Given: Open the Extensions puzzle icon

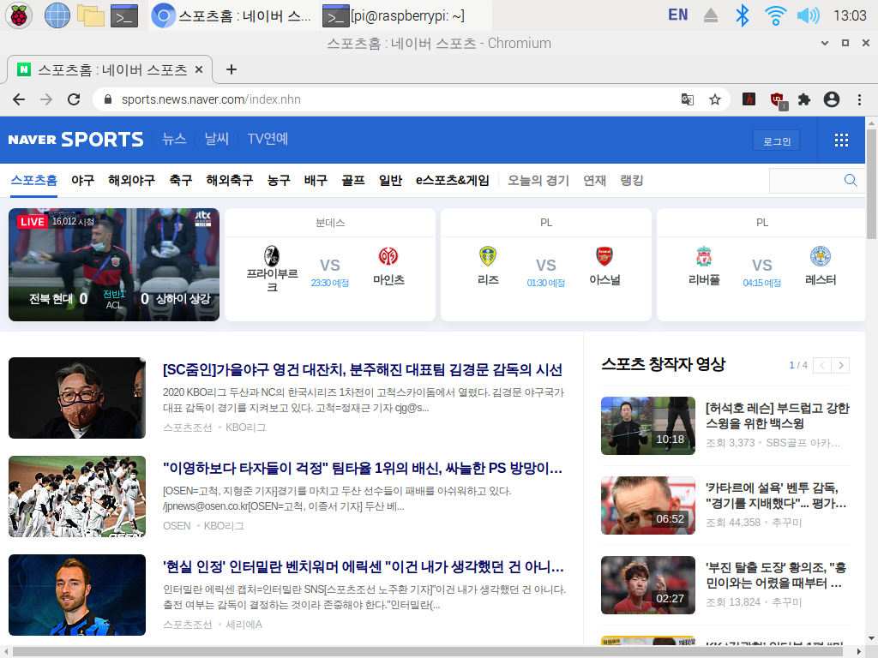Looking at the screenshot, I should (x=804, y=99).
